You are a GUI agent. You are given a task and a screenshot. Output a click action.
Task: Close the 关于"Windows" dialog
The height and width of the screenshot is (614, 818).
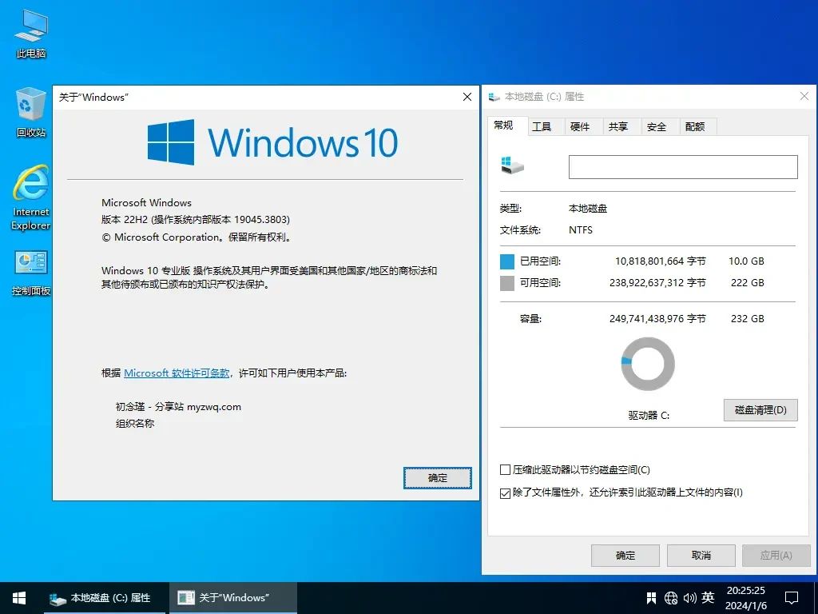(x=467, y=97)
